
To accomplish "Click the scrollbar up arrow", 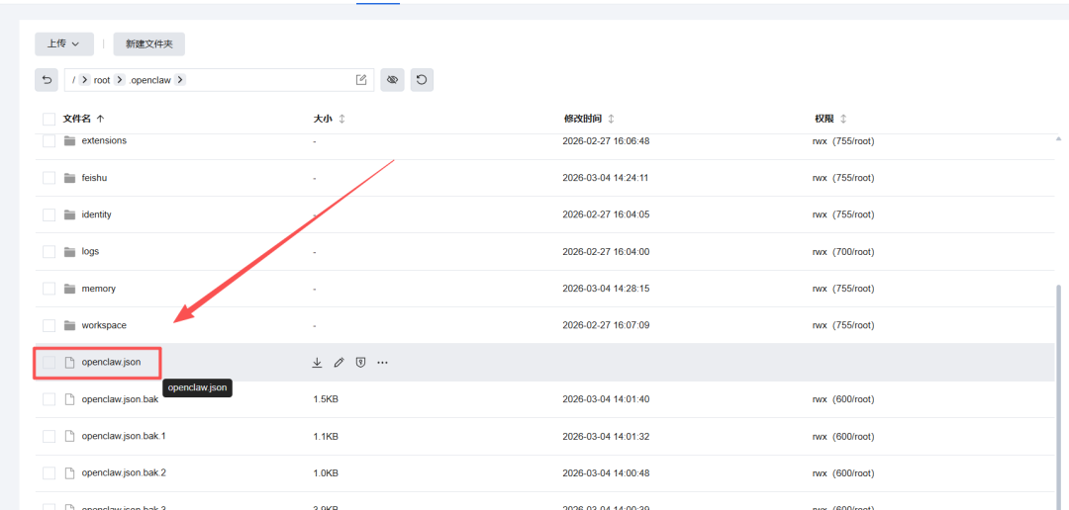I will point(1059,139).
